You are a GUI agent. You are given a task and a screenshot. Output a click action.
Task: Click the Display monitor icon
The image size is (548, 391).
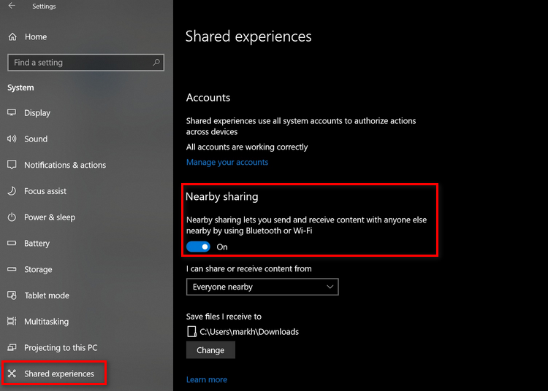pos(12,112)
